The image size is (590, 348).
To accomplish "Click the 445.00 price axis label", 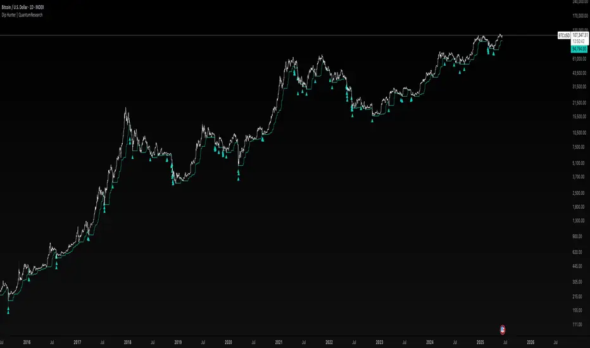I will pyautogui.click(x=577, y=266).
